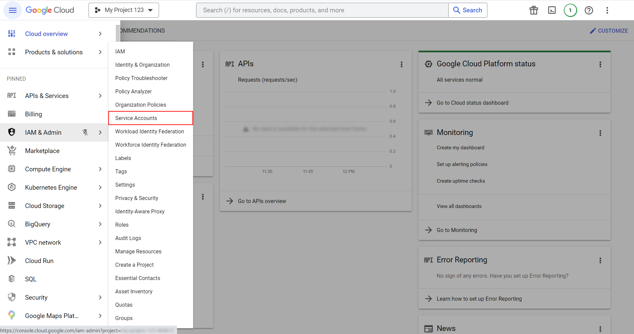Expand Cloud overview submenu arrow
The height and width of the screenshot is (334, 634).
(100, 34)
